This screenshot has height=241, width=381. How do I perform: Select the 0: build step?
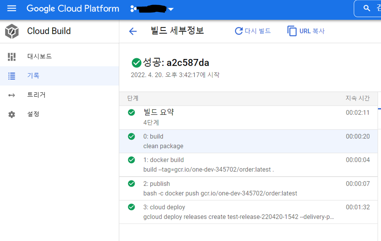tap(248, 141)
